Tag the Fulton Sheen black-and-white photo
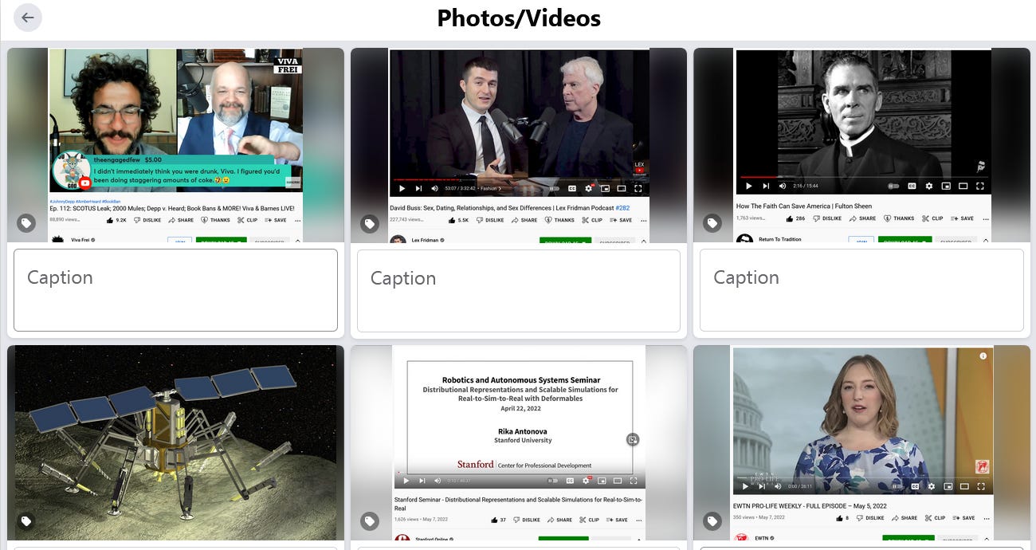Image resolution: width=1036 pixels, height=550 pixels. click(712, 224)
